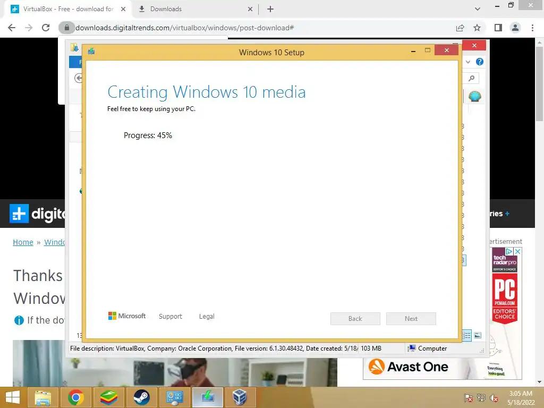Switch to the Downloads tab

[x=194, y=9]
